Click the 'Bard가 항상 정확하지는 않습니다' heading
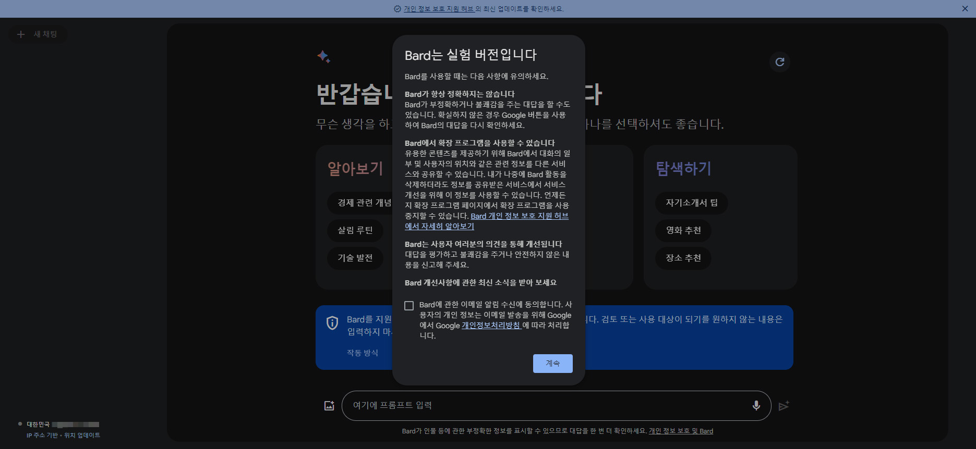This screenshot has height=449, width=976. coord(460,94)
